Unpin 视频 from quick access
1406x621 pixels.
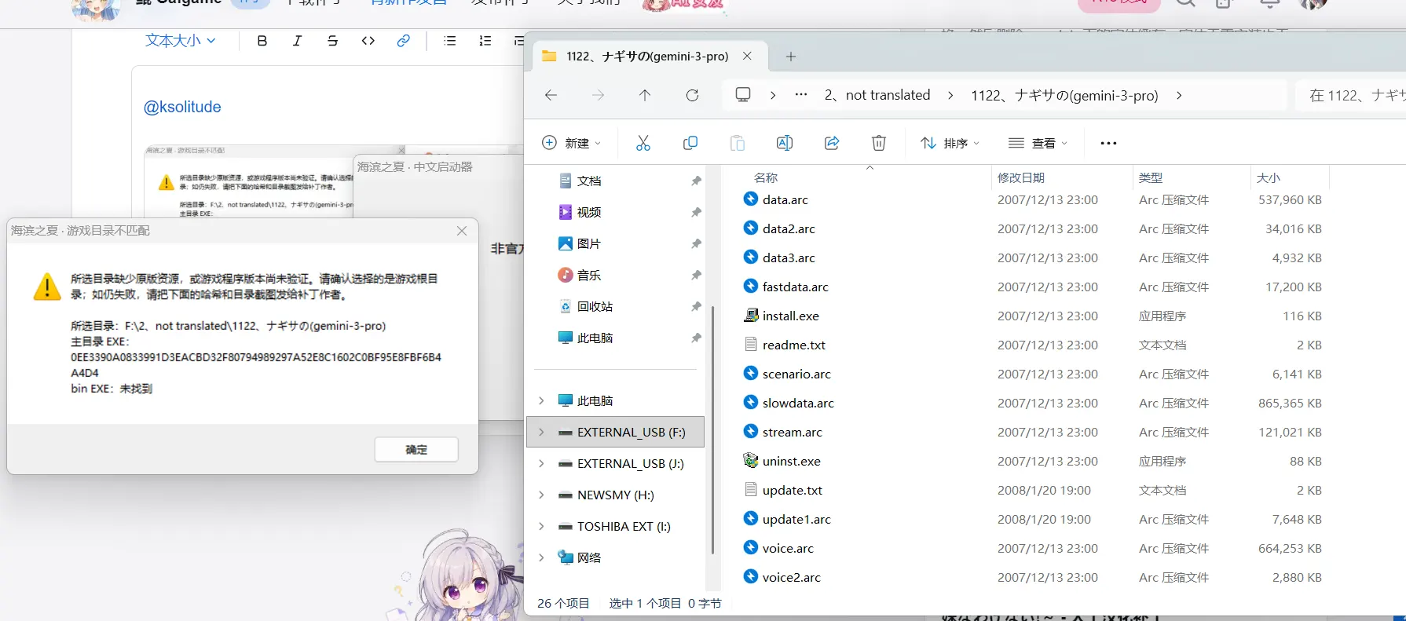tap(696, 213)
